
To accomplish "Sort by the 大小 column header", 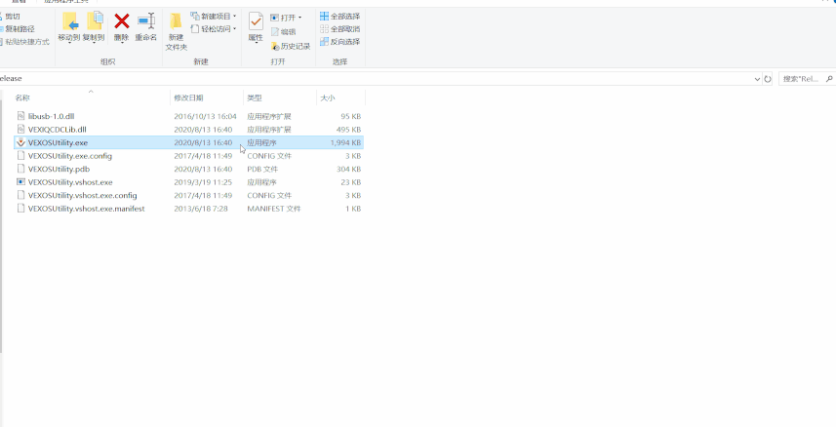I will pyautogui.click(x=340, y=97).
